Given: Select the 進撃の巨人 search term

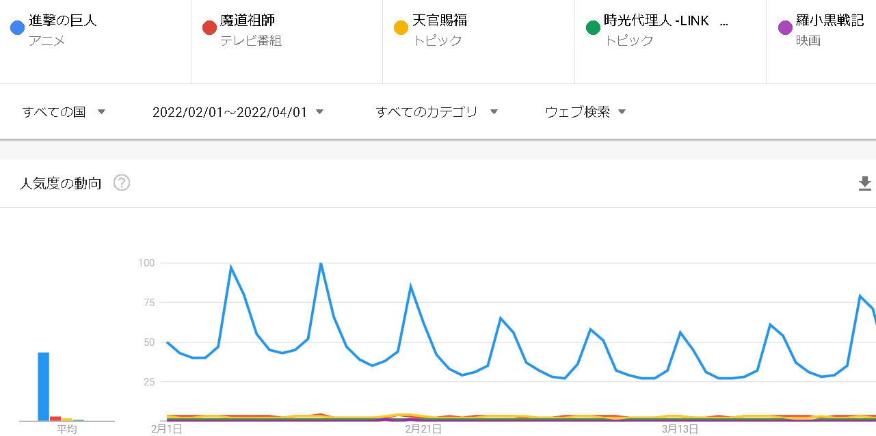Looking at the screenshot, I should point(63,21).
